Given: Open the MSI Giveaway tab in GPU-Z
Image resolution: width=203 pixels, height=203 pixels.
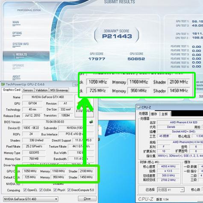Looking at the screenshot, I should [59, 90].
